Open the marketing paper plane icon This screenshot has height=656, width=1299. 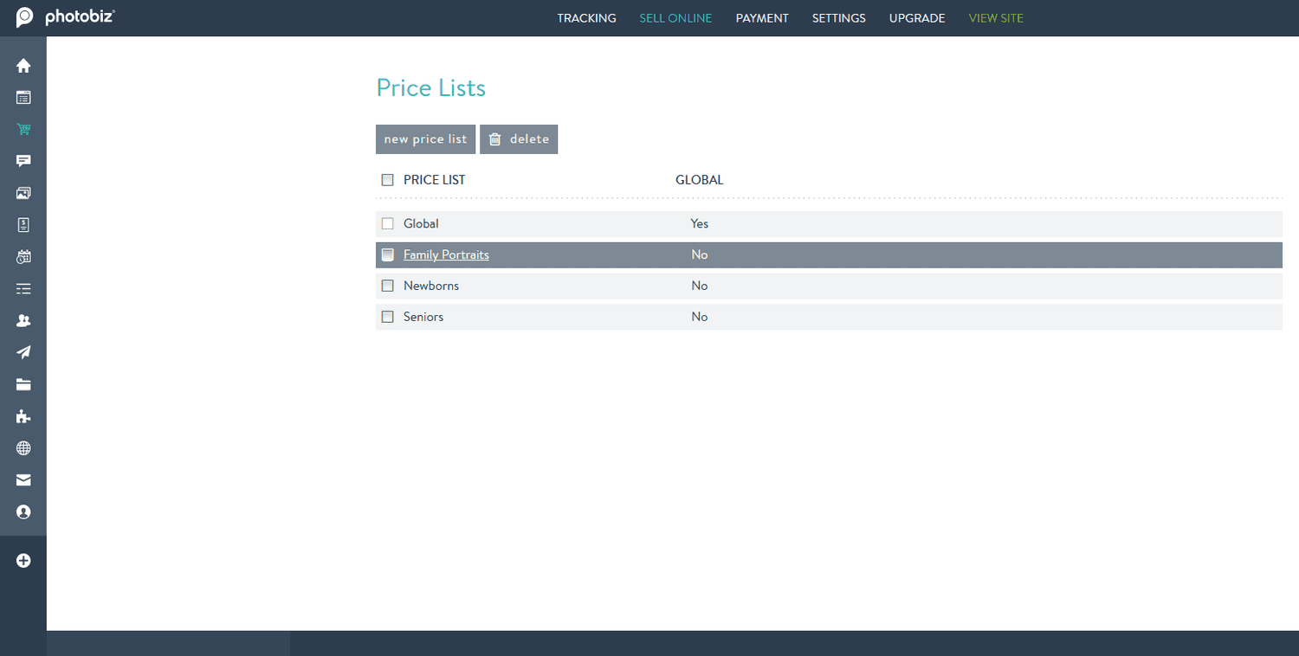(23, 351)
